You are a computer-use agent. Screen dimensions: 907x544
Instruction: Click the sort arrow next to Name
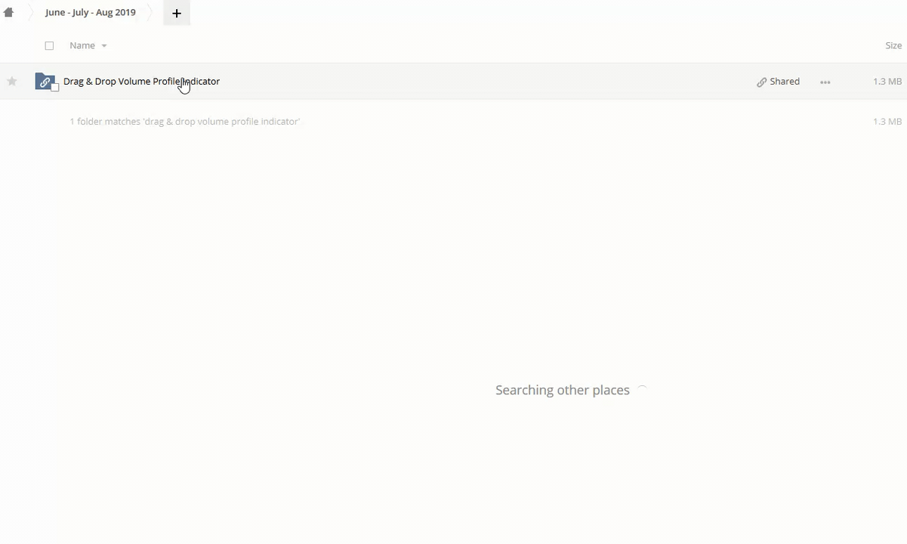click(x=104, y=46)
